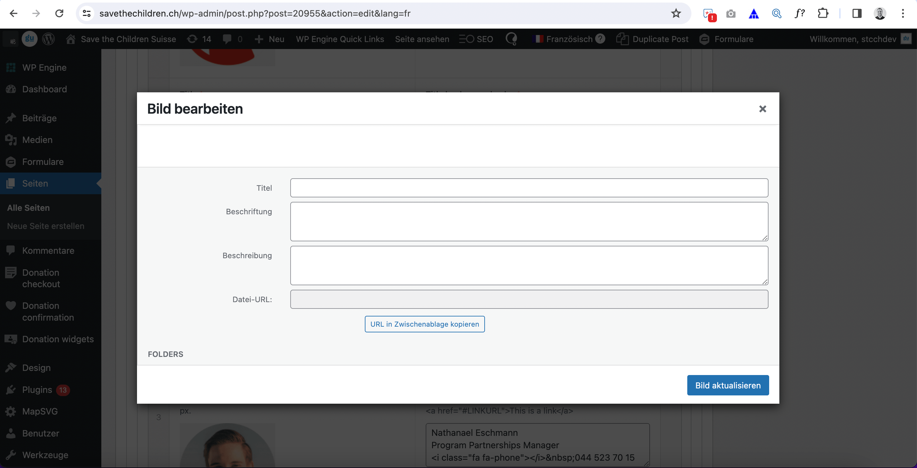Open Donation checkout in the sidebar
This screenshot has width=917, height=468.
click(x=51, y=278)
